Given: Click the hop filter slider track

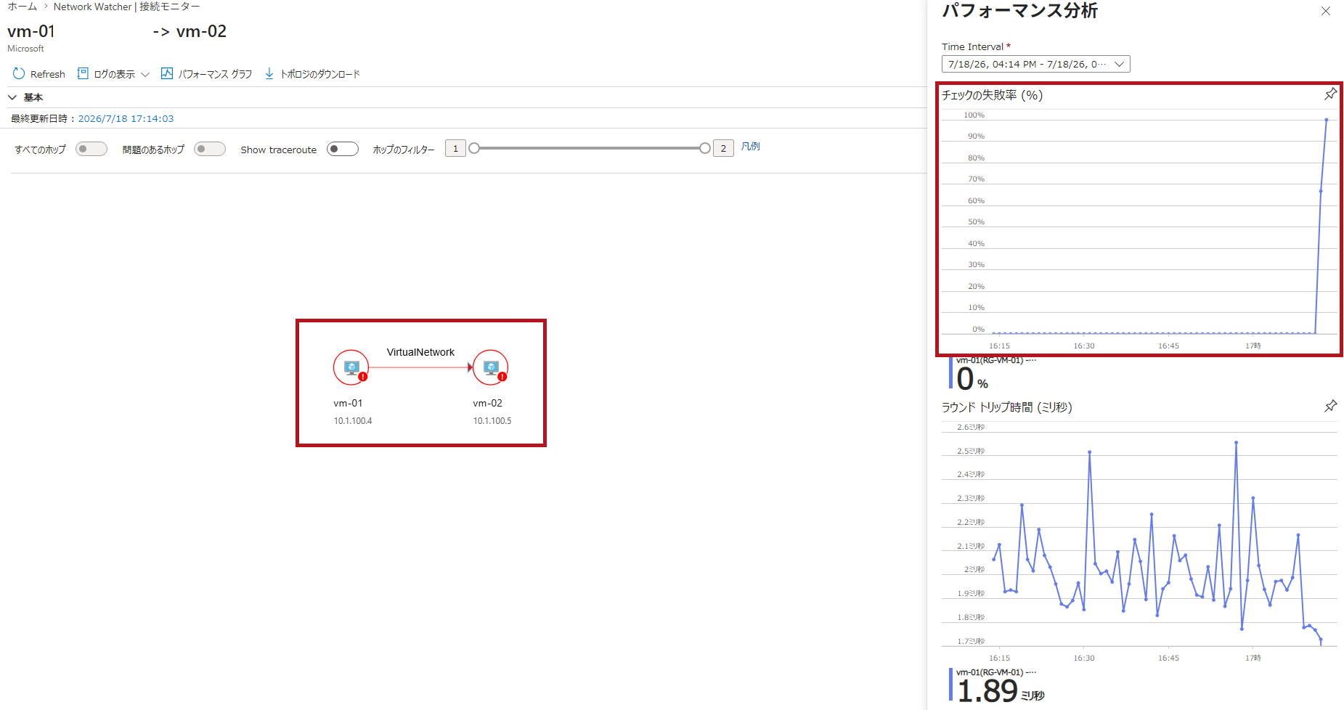Looking at the screenshot, I should tap(590, 148).
